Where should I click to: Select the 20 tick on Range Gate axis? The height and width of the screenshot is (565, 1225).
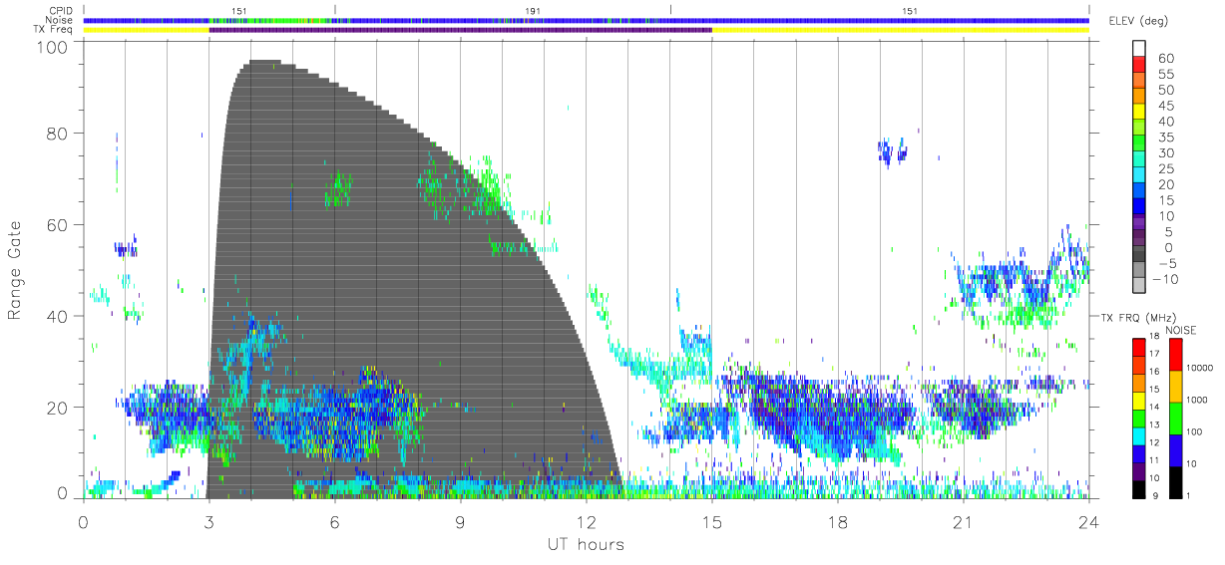56,409
